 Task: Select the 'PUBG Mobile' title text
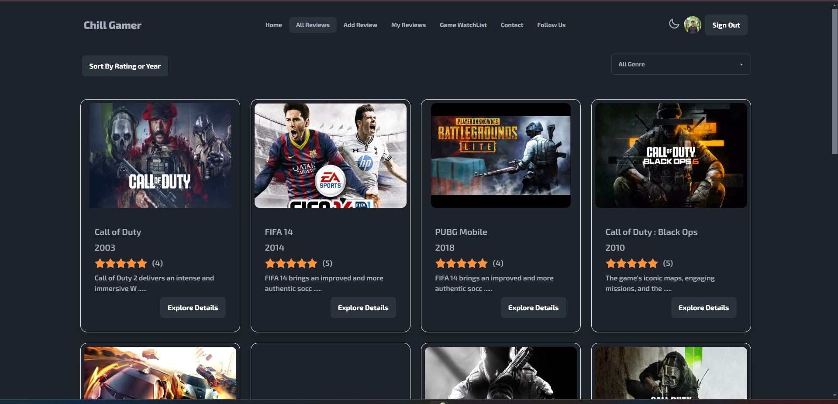(x=461, y=232)
